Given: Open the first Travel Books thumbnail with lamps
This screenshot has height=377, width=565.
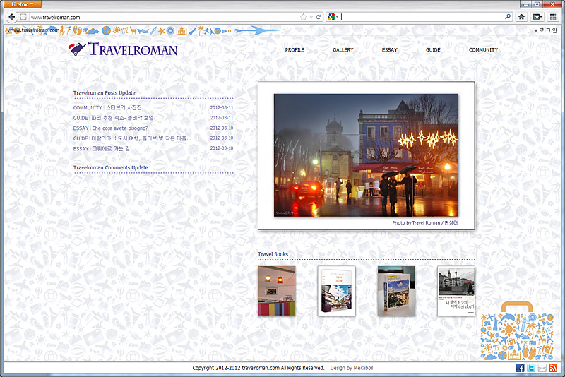Looking at the screenshot, I should tap(277, 291).
